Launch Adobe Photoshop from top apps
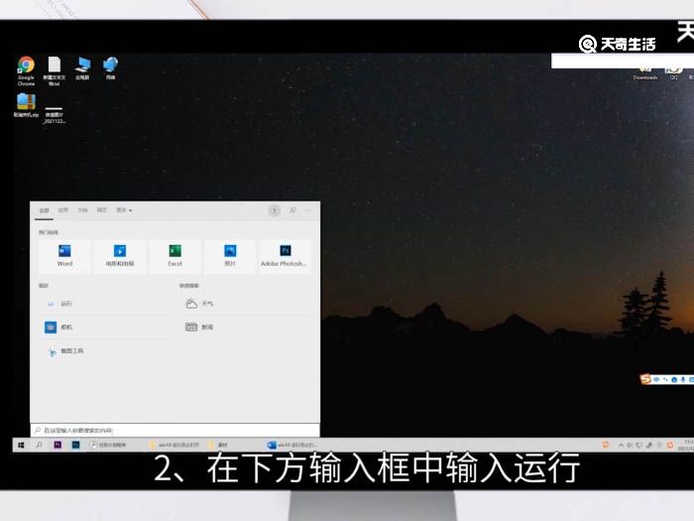 (x=286, y=256)
